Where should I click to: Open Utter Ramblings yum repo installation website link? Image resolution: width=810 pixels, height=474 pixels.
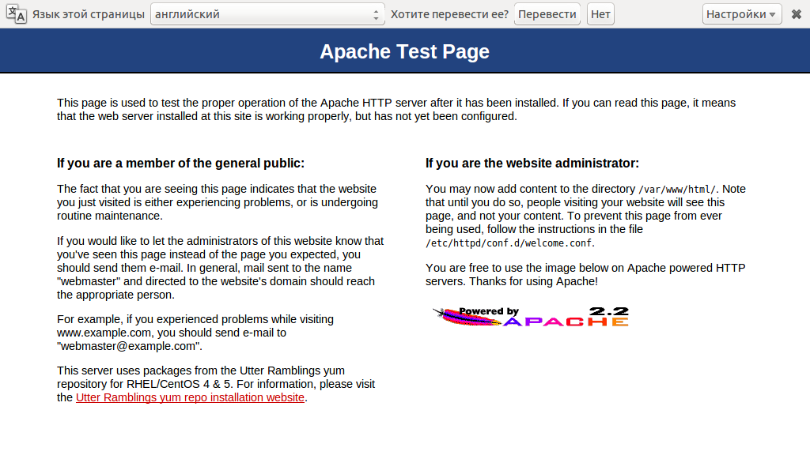coord(190,397)
